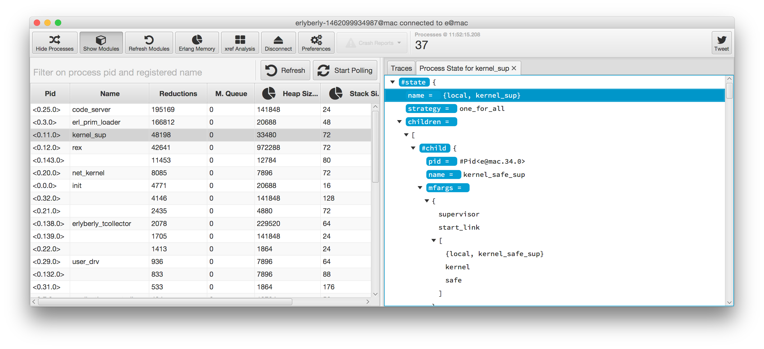Viewport: 764px width, 349px height.
Task: Close Process State for kernel_sup tab
Action: click(514, 68)
